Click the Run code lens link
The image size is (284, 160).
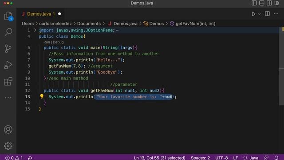coord(47,42)
